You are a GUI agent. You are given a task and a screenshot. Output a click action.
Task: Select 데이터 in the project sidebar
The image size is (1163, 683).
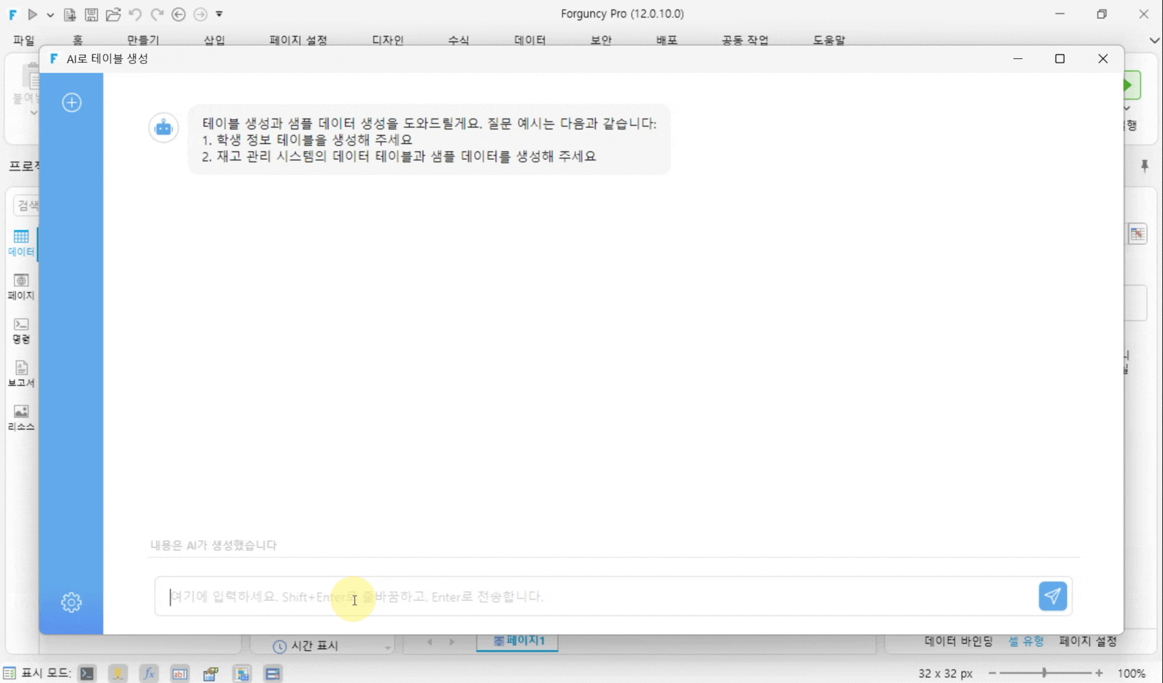(21, 243)
